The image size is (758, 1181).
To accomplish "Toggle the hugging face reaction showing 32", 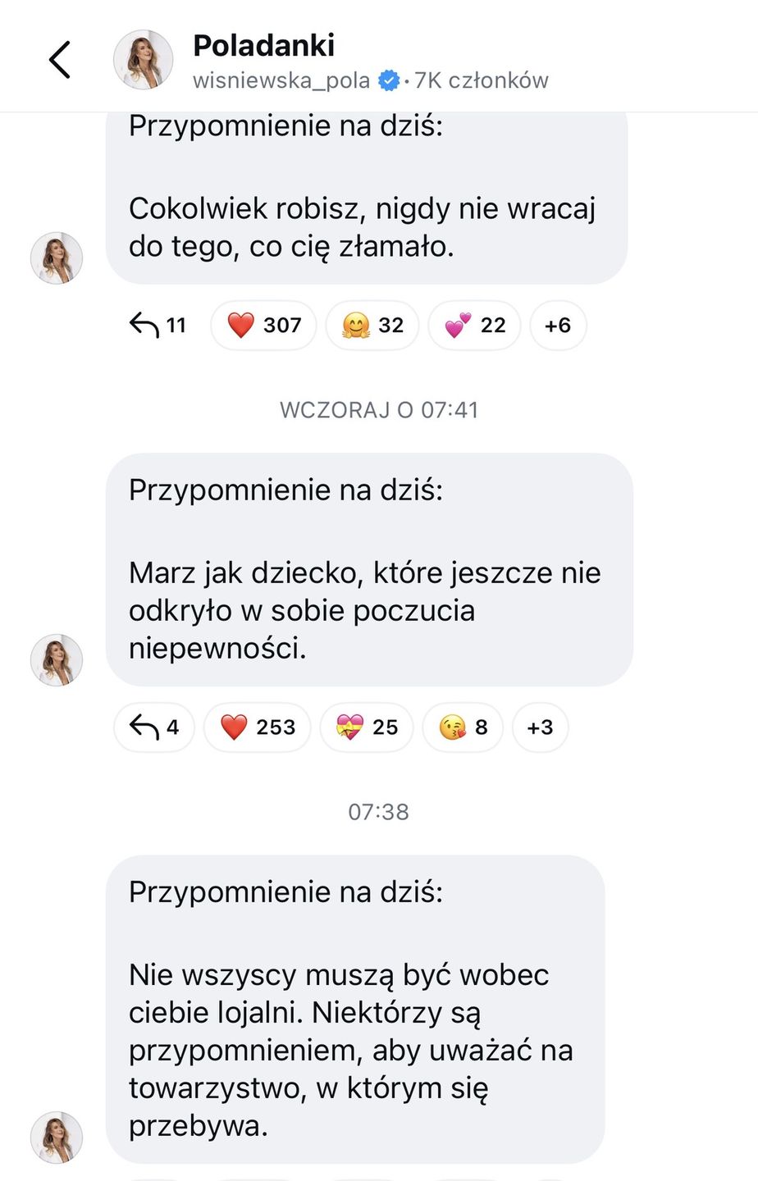I will (x=372, y=325).
